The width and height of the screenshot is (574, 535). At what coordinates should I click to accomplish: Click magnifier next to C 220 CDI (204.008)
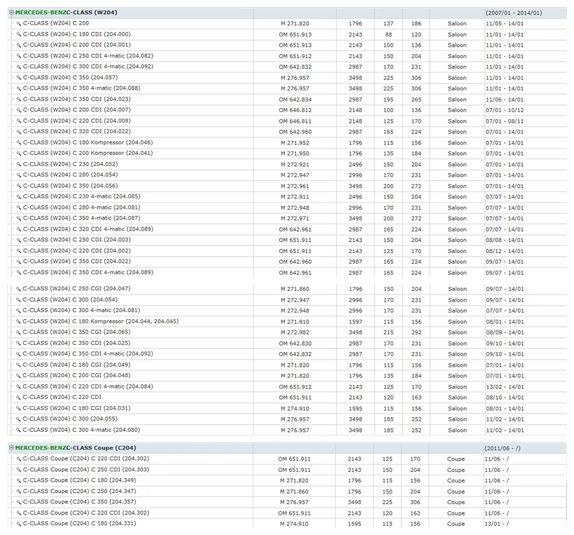[x=19, y=121]
